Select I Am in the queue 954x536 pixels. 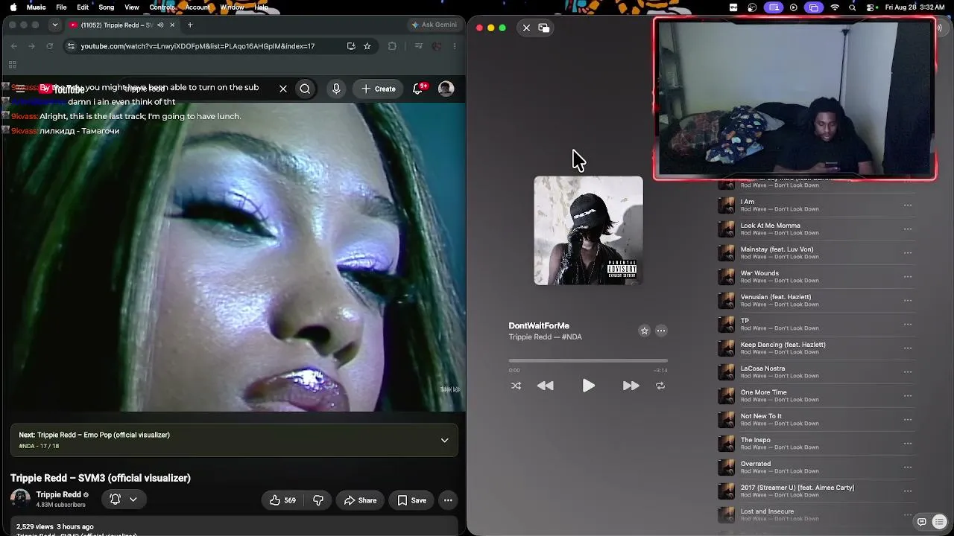[x=816, y=205]
